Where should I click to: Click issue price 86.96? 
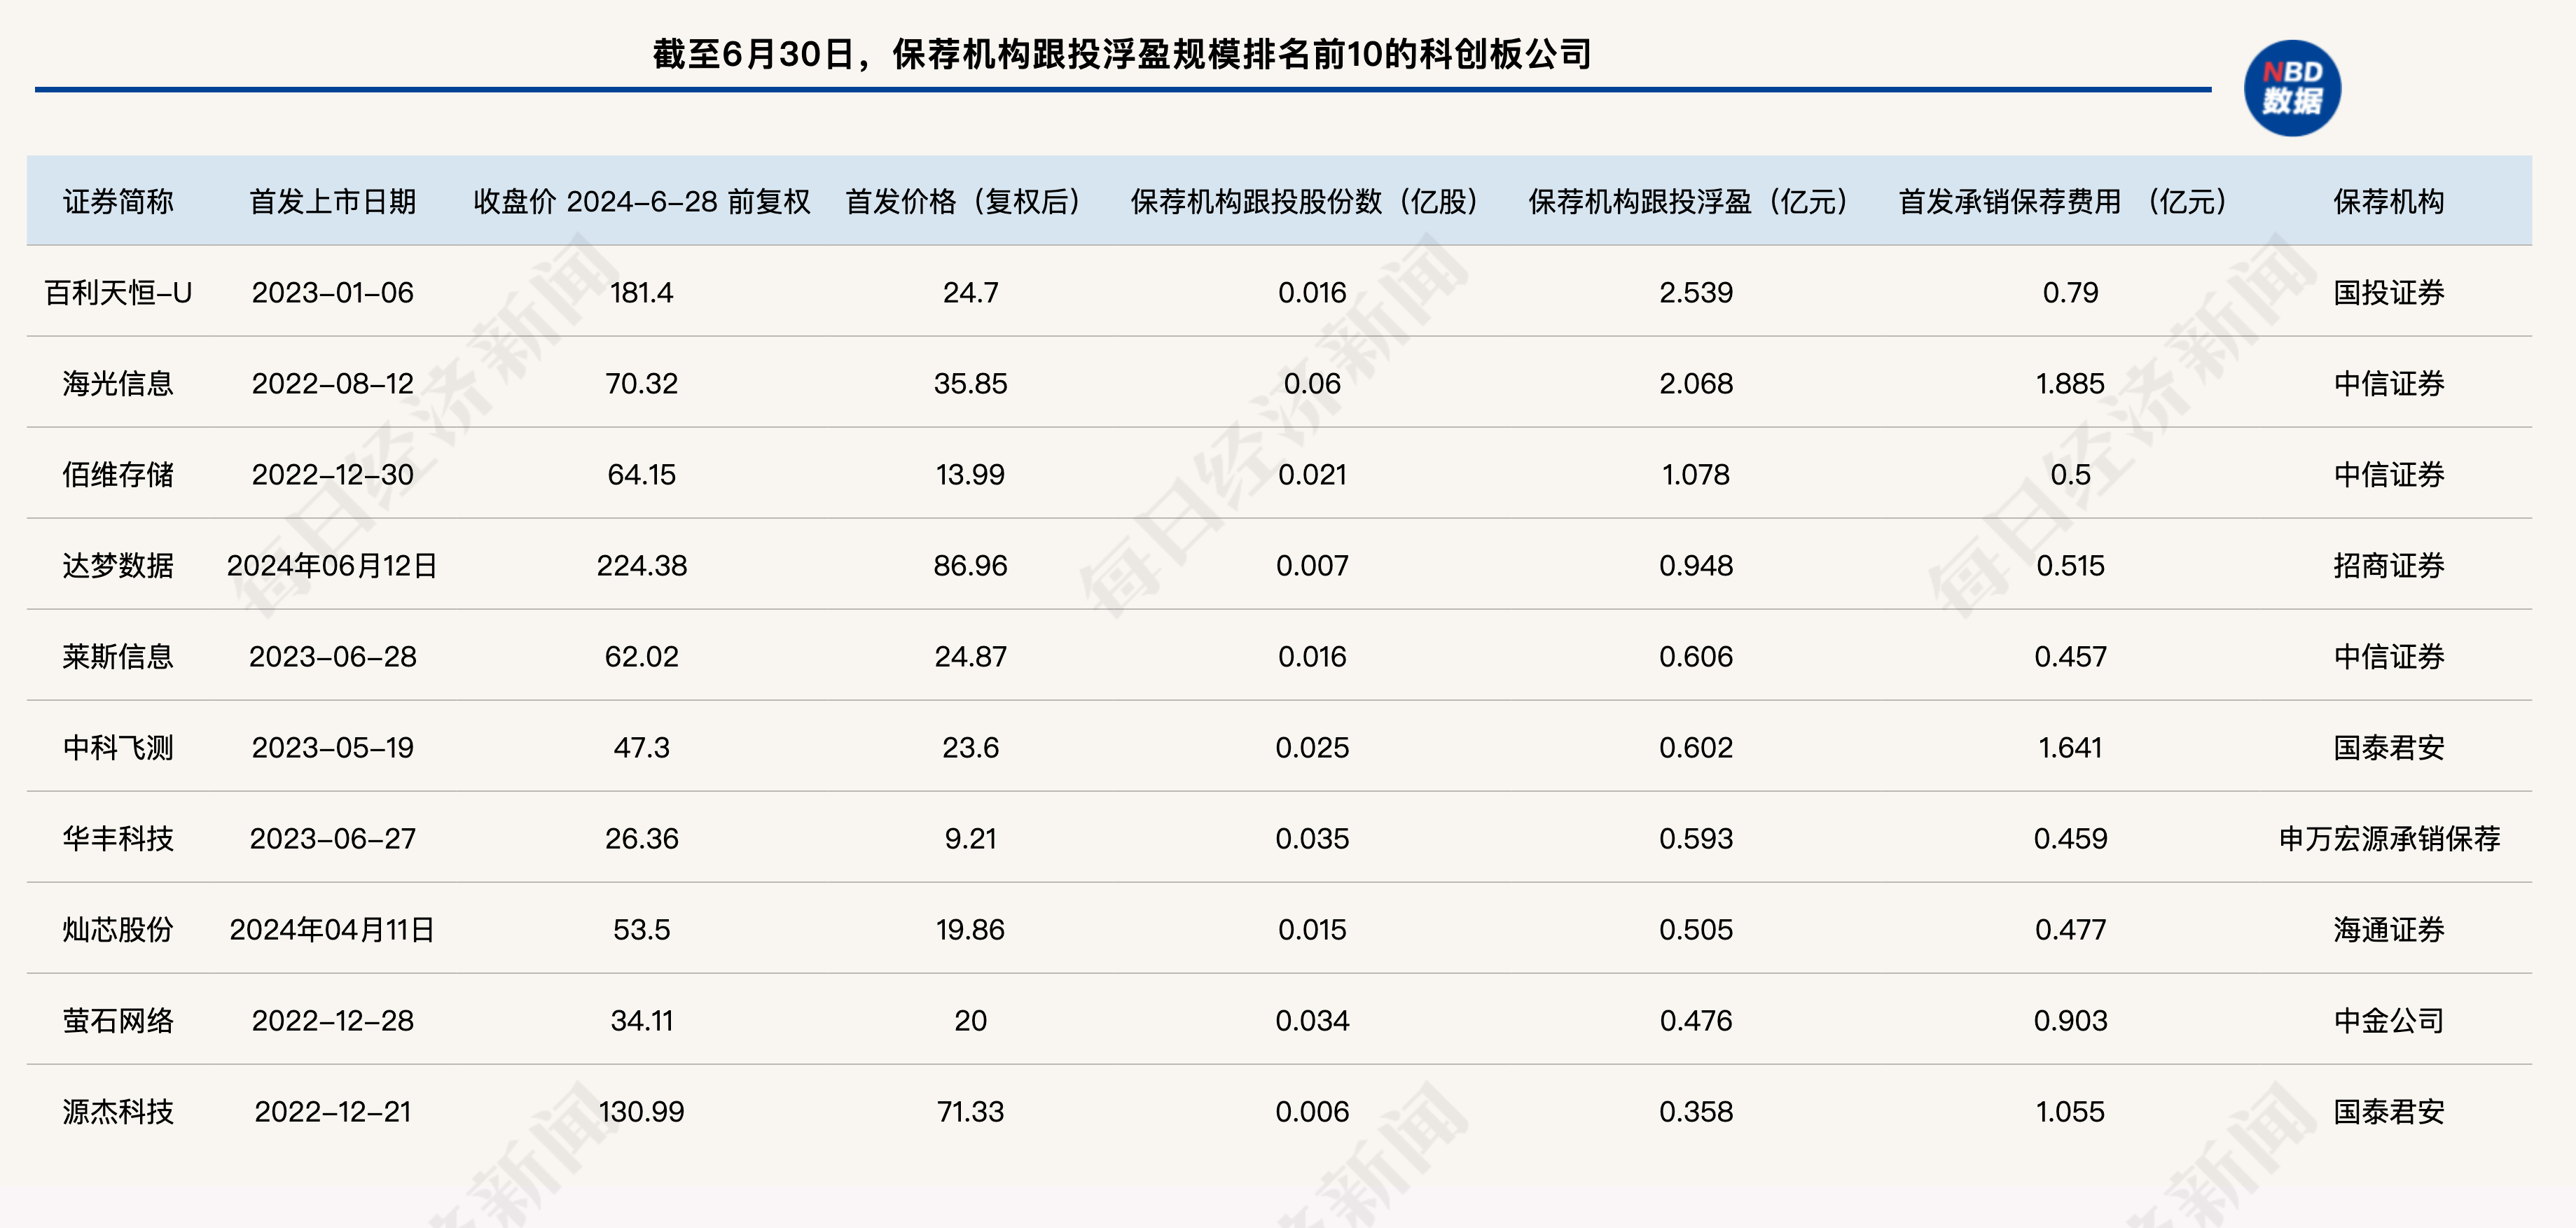tap(970, 566)
